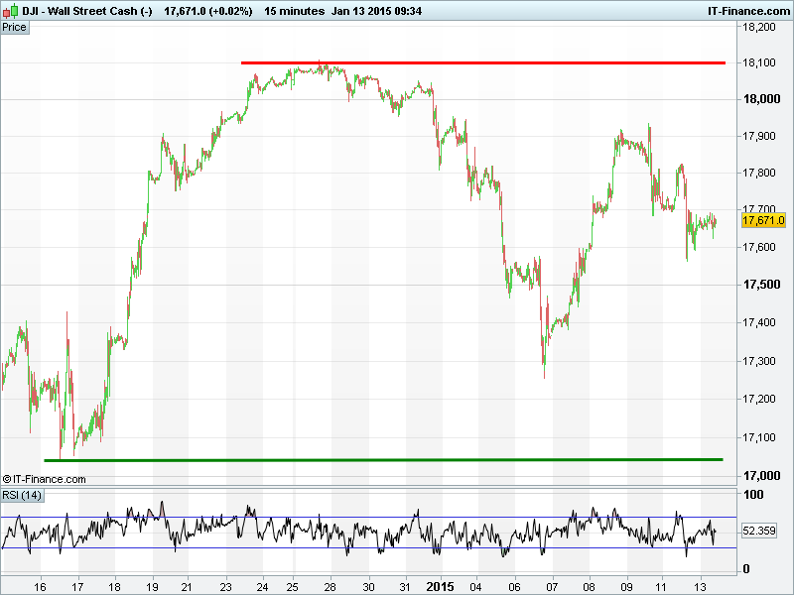The image size is (794, 595).
Task: Select the 15 minutes timeframe label
Action: [295, 11]
